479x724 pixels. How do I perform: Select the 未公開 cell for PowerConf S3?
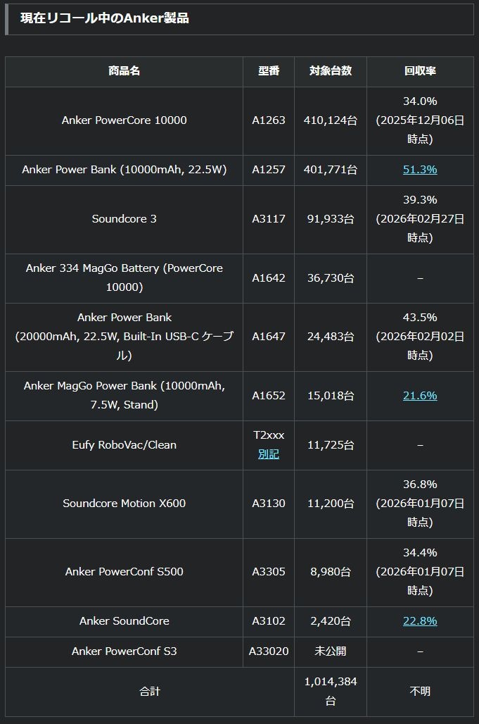[331, 651]
